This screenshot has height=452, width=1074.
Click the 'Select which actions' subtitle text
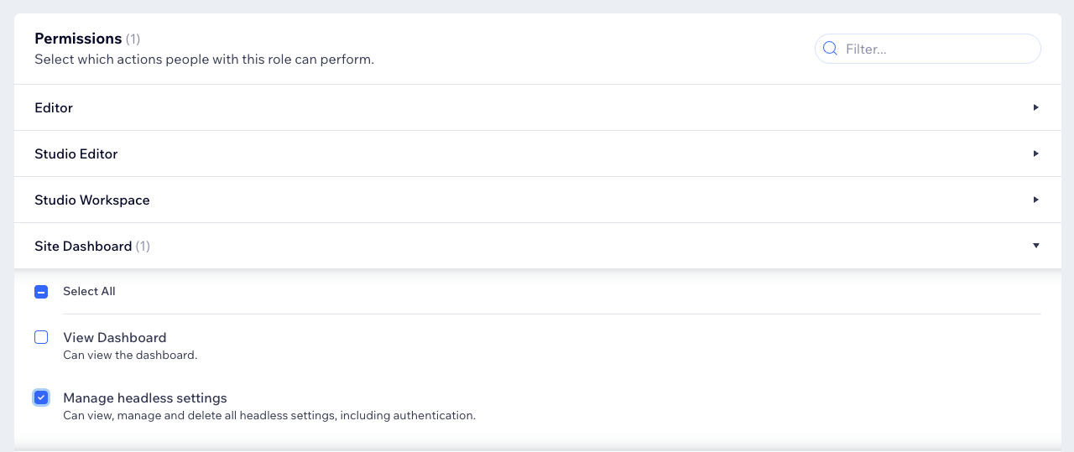click(204, 60)
